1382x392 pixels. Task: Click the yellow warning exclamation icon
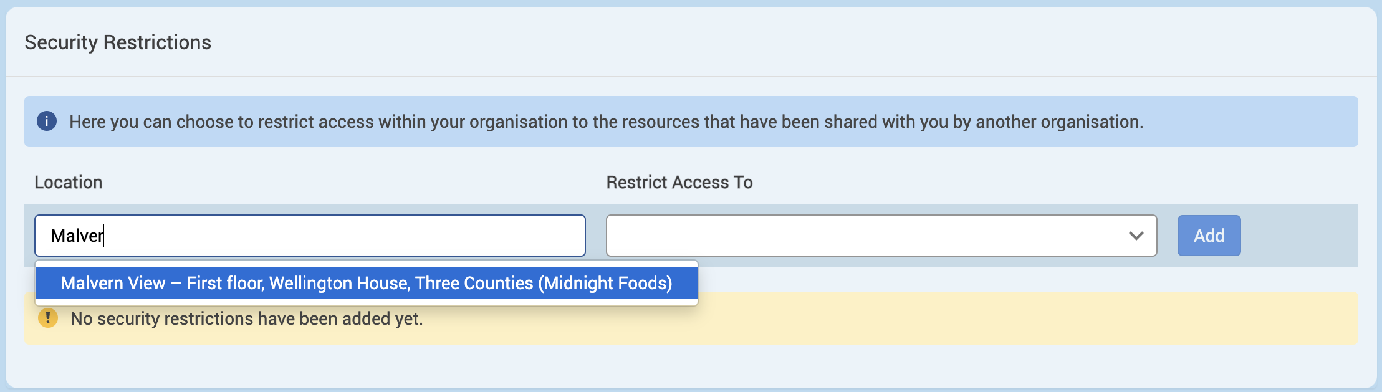tap(48, 318)
